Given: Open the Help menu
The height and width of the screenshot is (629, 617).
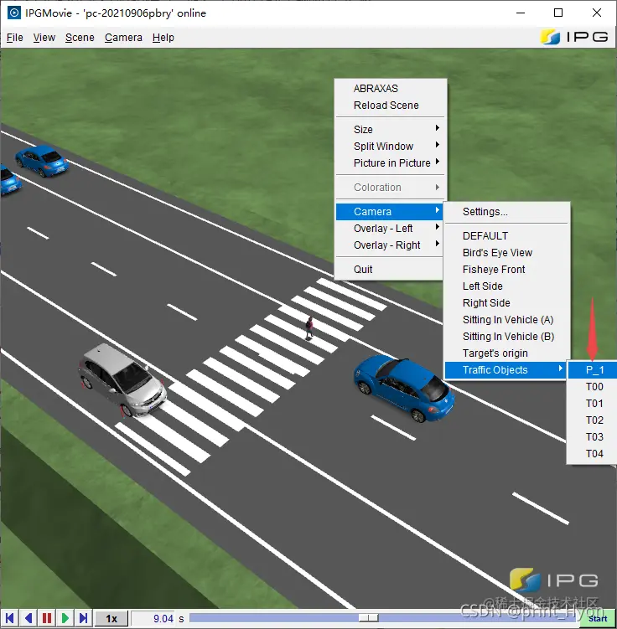Looking at the screenshot, I should coord(163,38).
